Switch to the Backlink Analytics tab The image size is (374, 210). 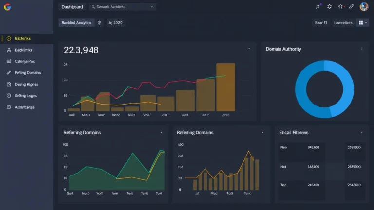(x=75, y=23)
